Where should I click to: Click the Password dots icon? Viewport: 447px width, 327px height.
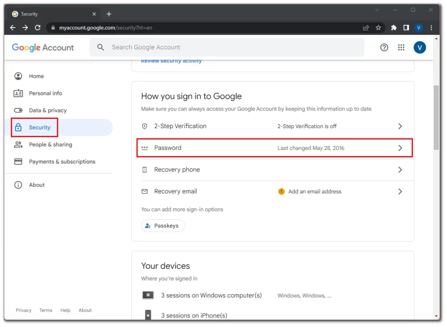[144, 148]
